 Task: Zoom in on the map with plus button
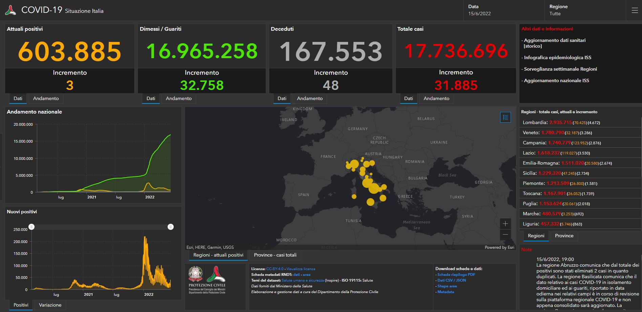tap(505, 223)
